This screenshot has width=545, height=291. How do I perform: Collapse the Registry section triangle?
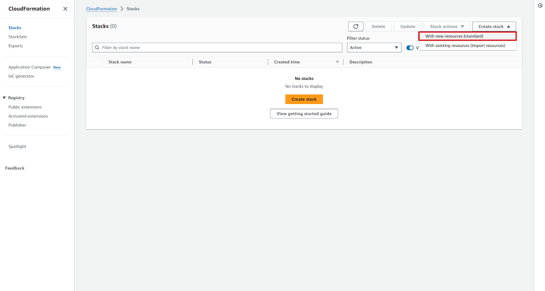(4, 98)
